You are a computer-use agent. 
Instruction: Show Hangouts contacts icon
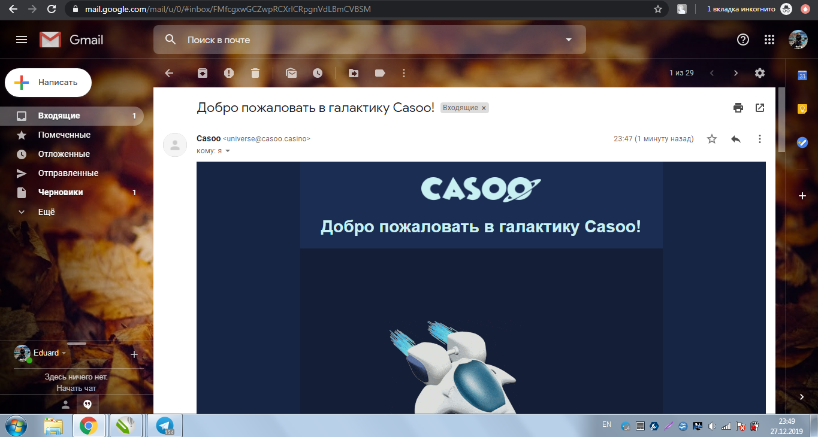coord(66,404)
